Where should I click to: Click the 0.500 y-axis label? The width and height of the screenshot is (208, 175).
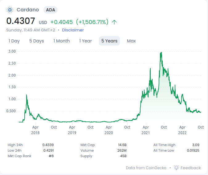[11, 111]
